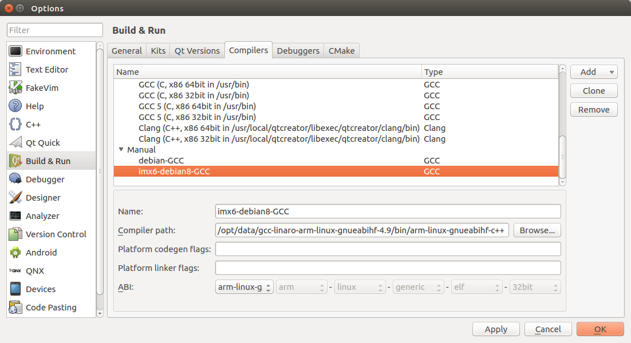
Task: Select the Text Editor category icon
Action: [15, 70]
